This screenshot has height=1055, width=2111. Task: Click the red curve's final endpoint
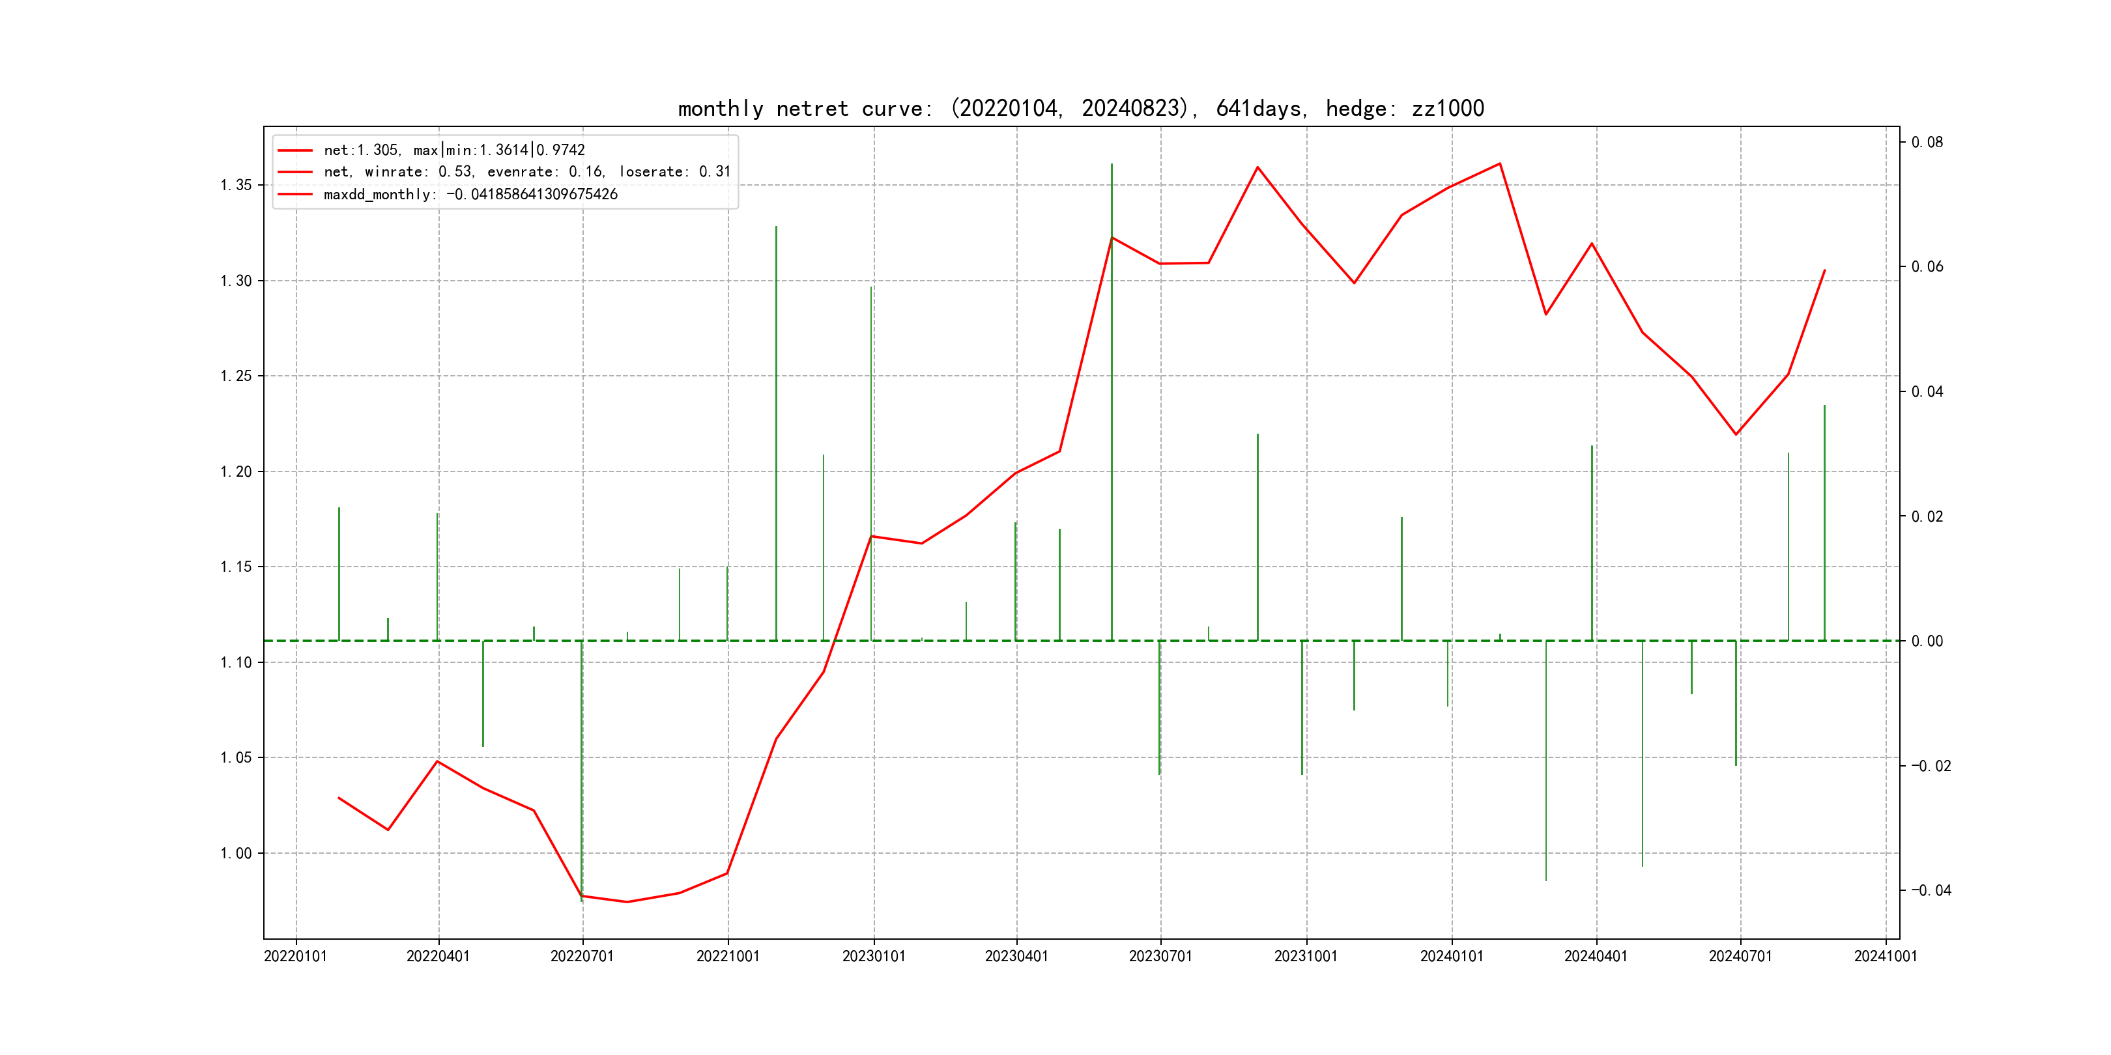pyautogui.click(x=1824, y=270)
